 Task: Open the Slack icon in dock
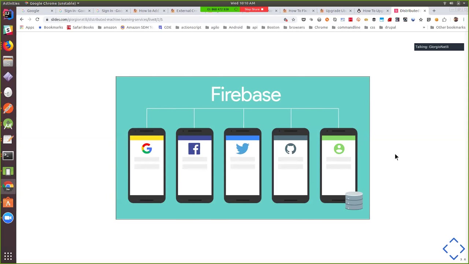(8, 30)
